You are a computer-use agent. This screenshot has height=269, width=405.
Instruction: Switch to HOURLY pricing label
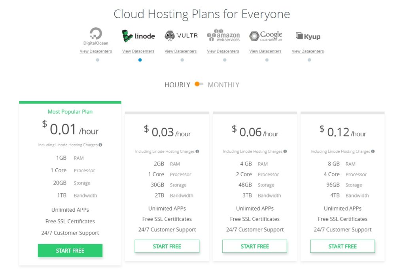pyautogui.click(x=177, y=85)
